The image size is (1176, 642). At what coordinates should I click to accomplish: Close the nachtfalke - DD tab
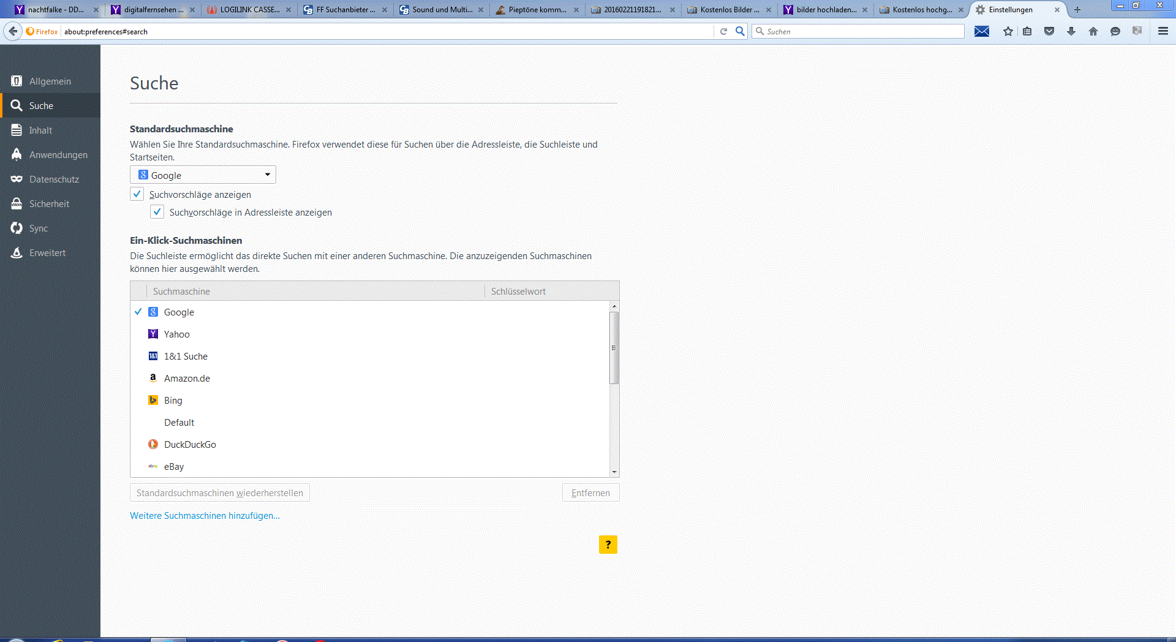point(96,10)
